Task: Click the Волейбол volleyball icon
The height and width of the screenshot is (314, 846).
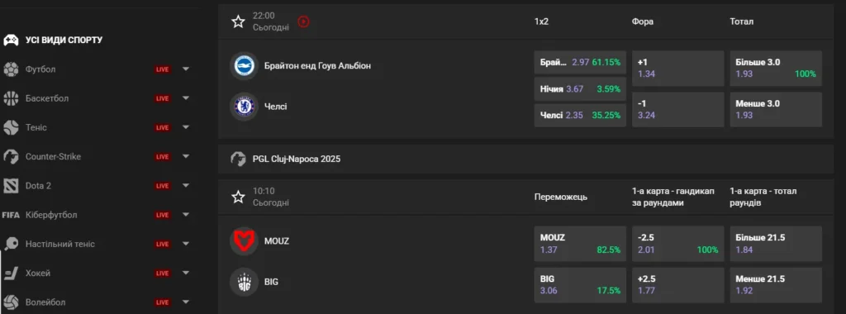Action: 11,302
